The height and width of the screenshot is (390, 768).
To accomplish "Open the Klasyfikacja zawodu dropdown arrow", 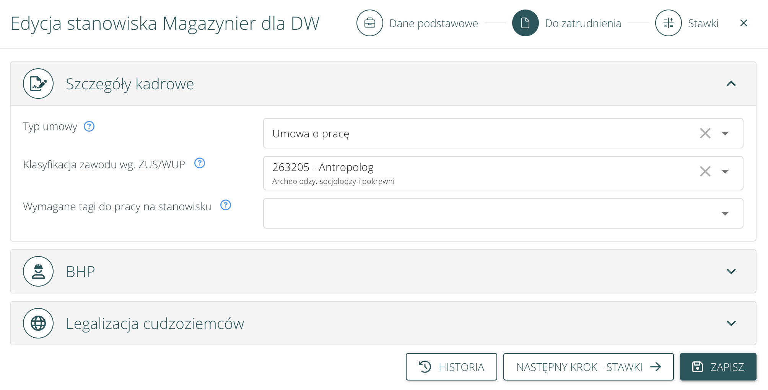I will point(725,171).
